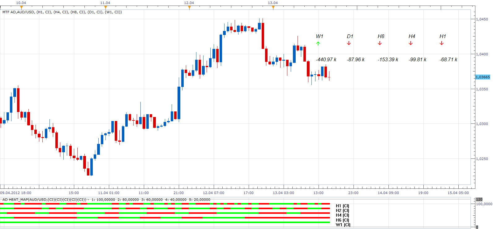Click the 15.04 05:00 time axis label

(x=458, y=193)
